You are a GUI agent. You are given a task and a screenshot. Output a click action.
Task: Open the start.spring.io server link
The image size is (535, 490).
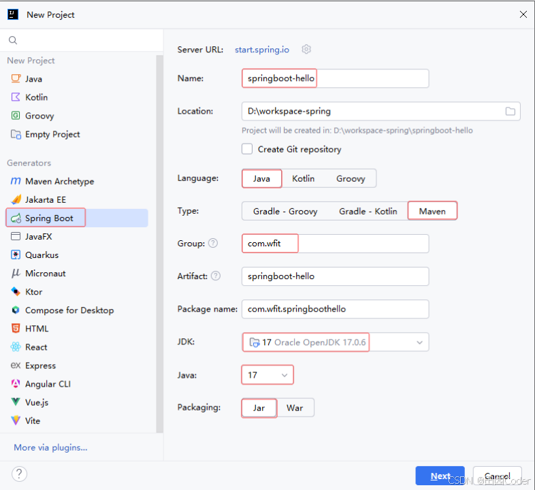(x=261, y=50)
